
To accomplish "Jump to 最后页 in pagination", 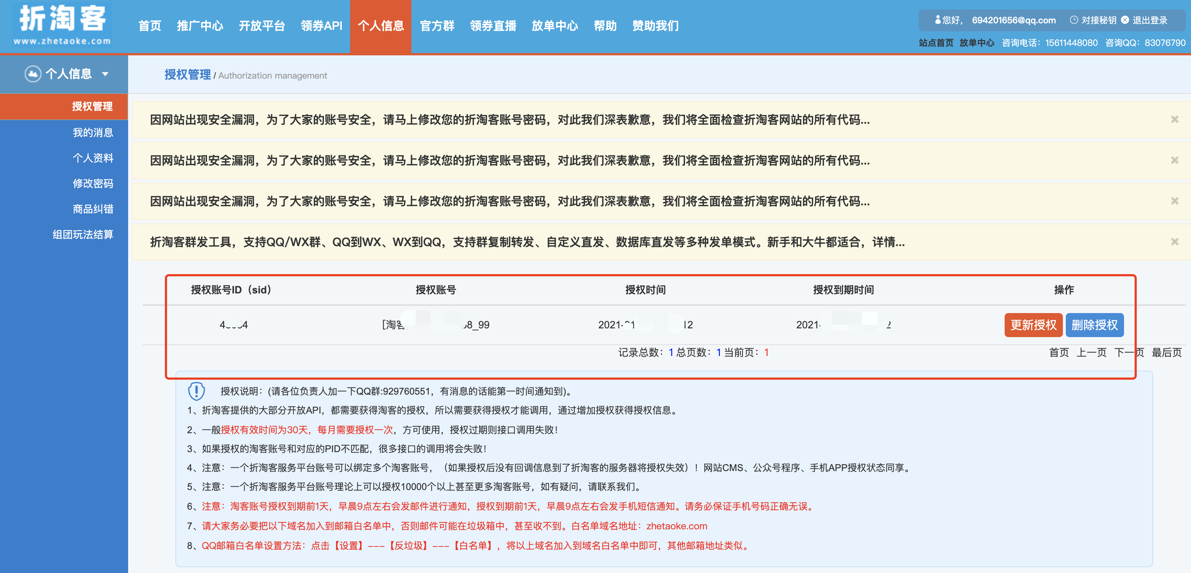I will click(x=1167, y=353).
